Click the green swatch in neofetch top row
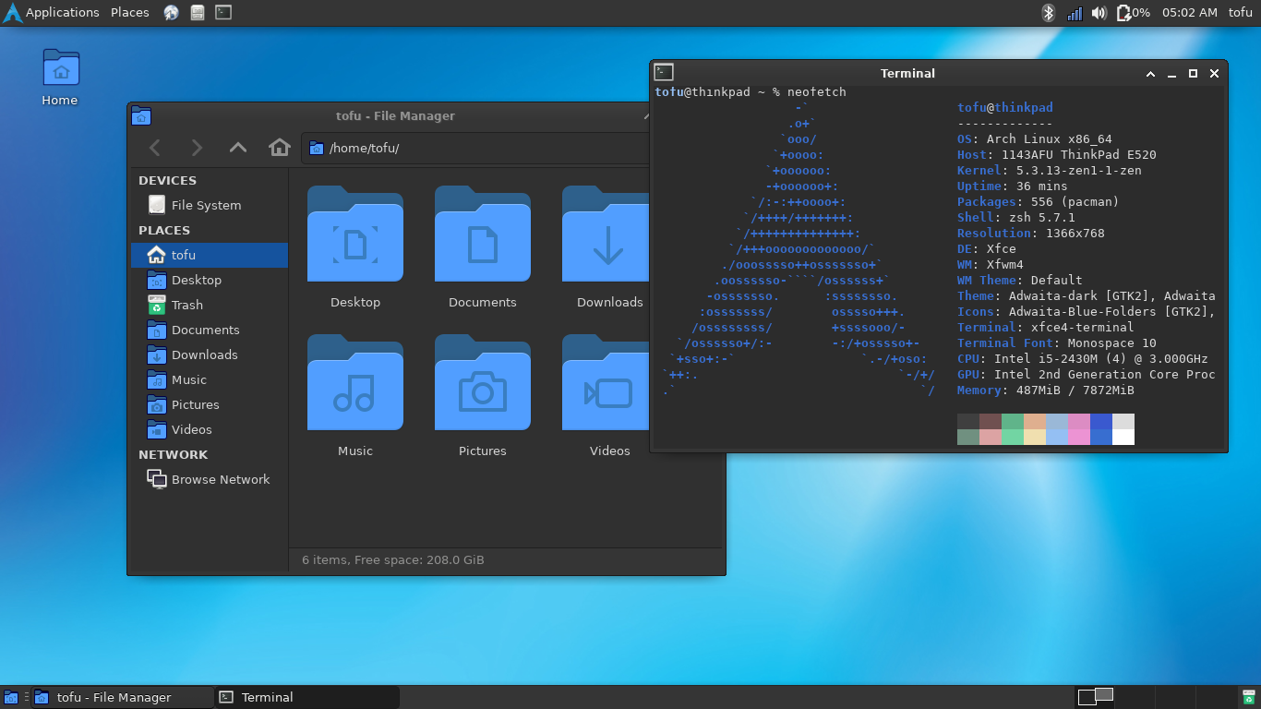This screenshot has width=1261, height=709. click(x=1013, y=421)
